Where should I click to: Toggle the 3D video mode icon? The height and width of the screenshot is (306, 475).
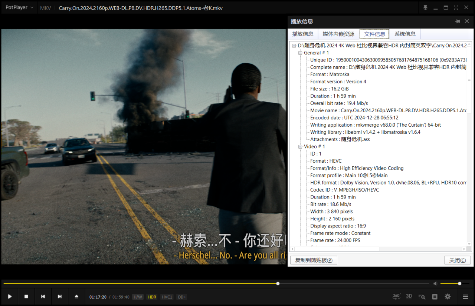409,296
